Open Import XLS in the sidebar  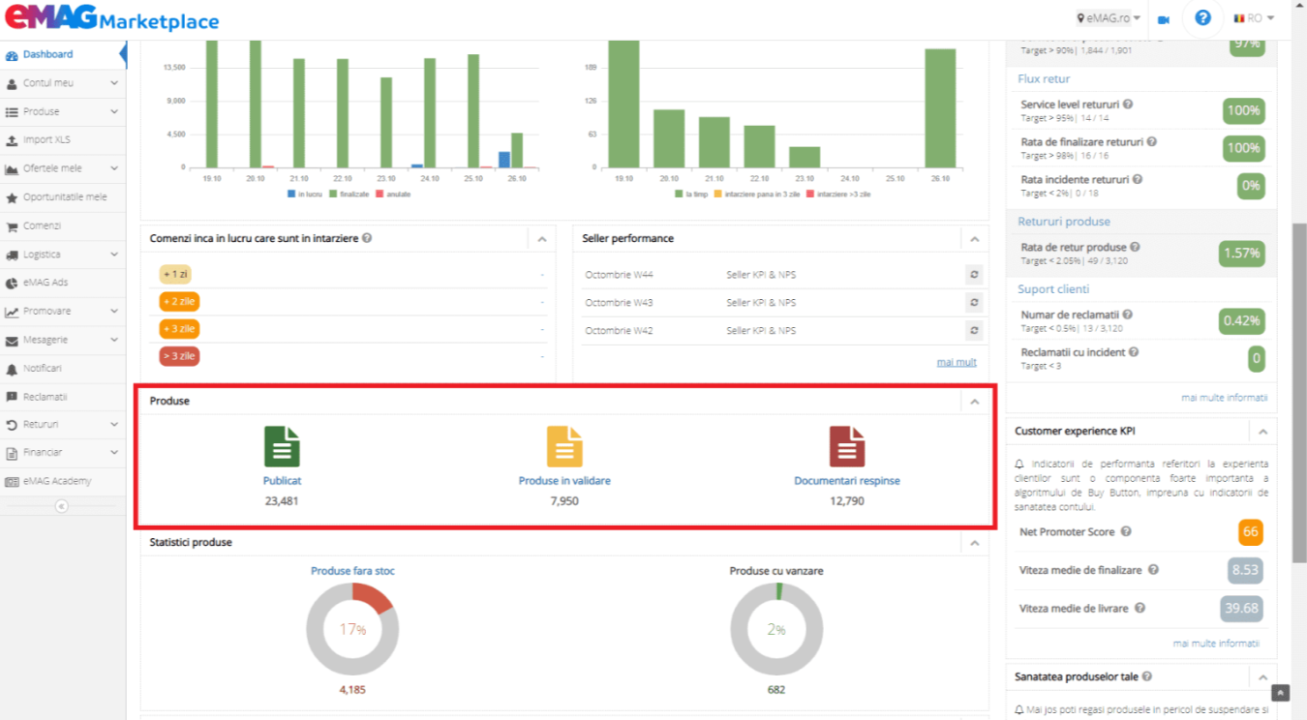(63, 140)
